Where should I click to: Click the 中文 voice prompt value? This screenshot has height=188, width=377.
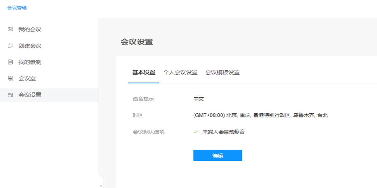click(x=198, y=98)
